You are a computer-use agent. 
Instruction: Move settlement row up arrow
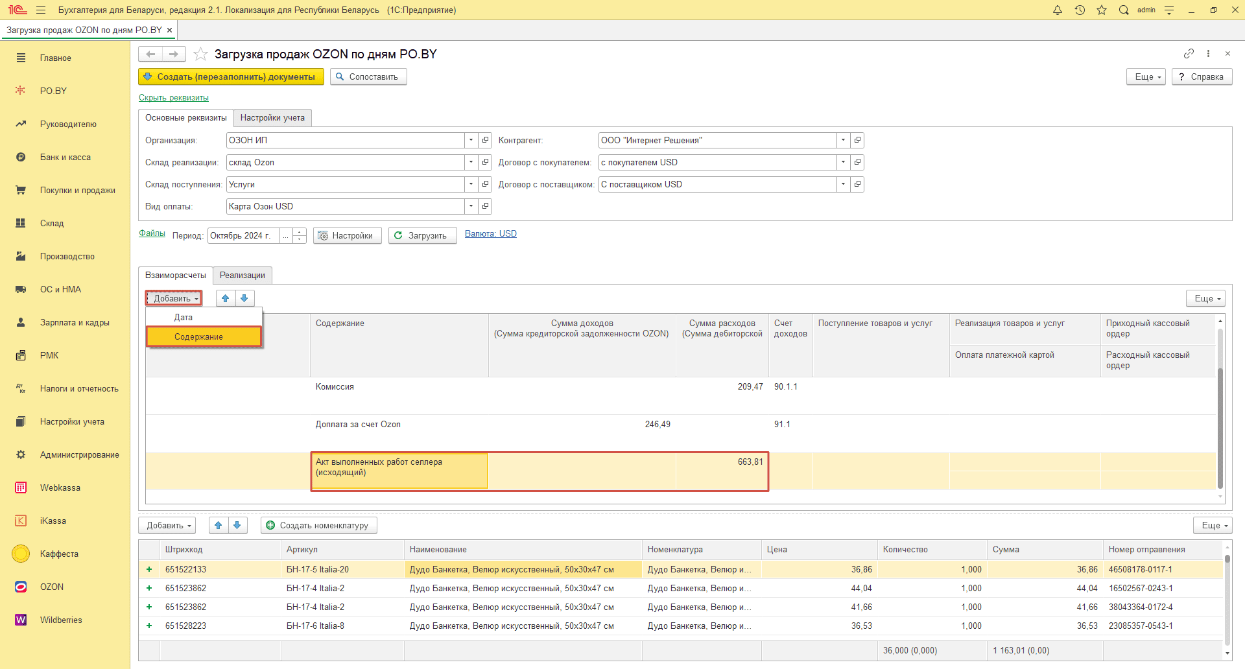point(226,298)
